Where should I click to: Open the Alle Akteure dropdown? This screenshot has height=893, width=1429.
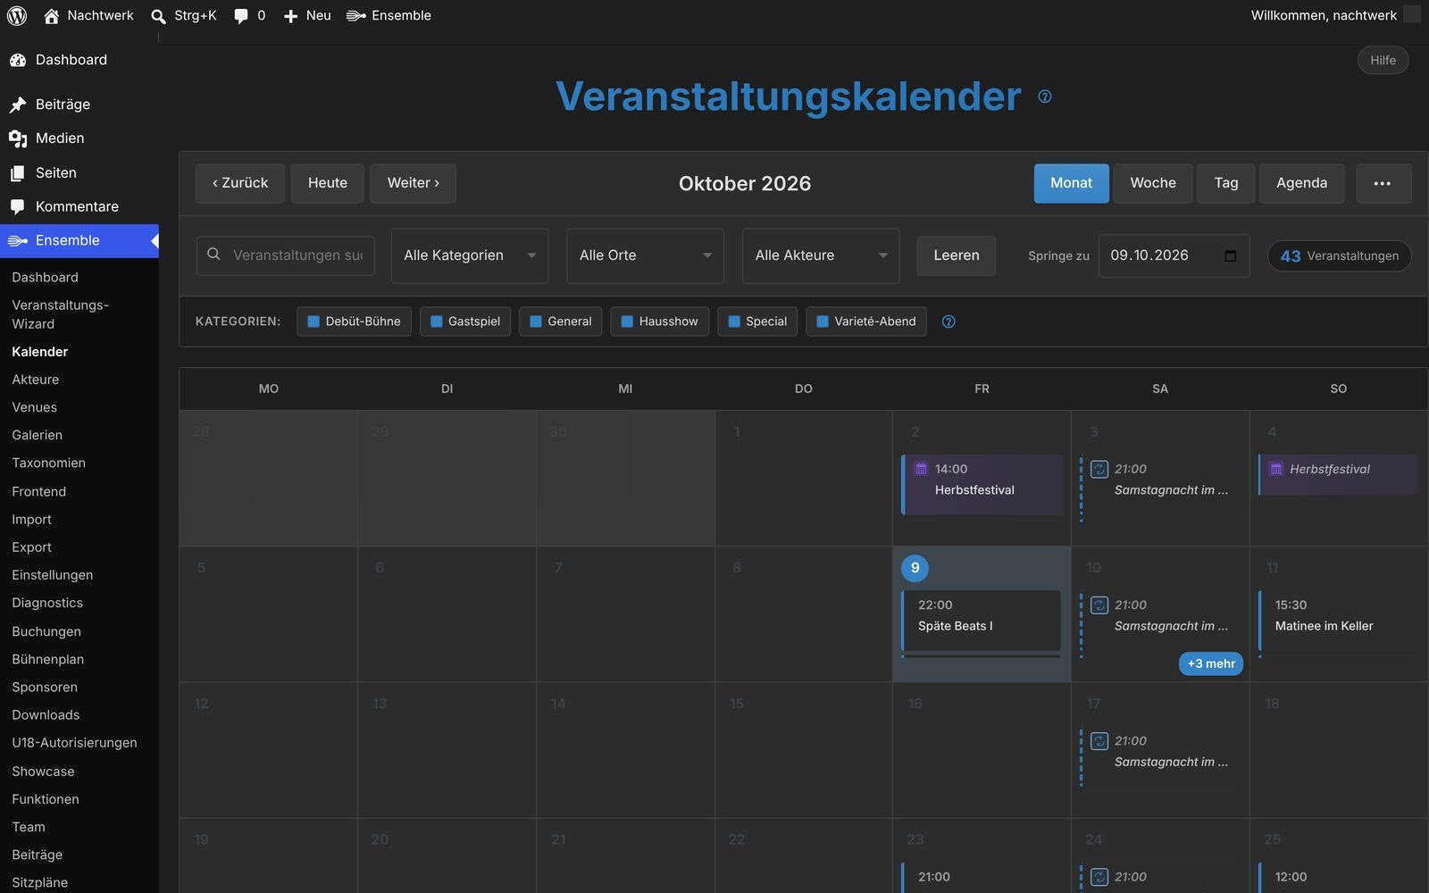[x=822, y=255]
